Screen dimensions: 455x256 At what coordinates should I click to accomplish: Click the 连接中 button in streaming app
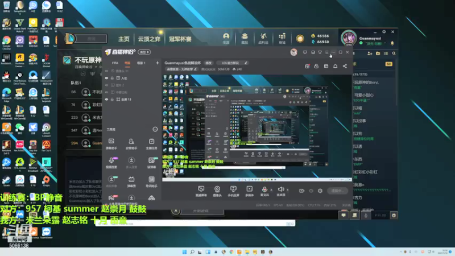pos(337,191)
